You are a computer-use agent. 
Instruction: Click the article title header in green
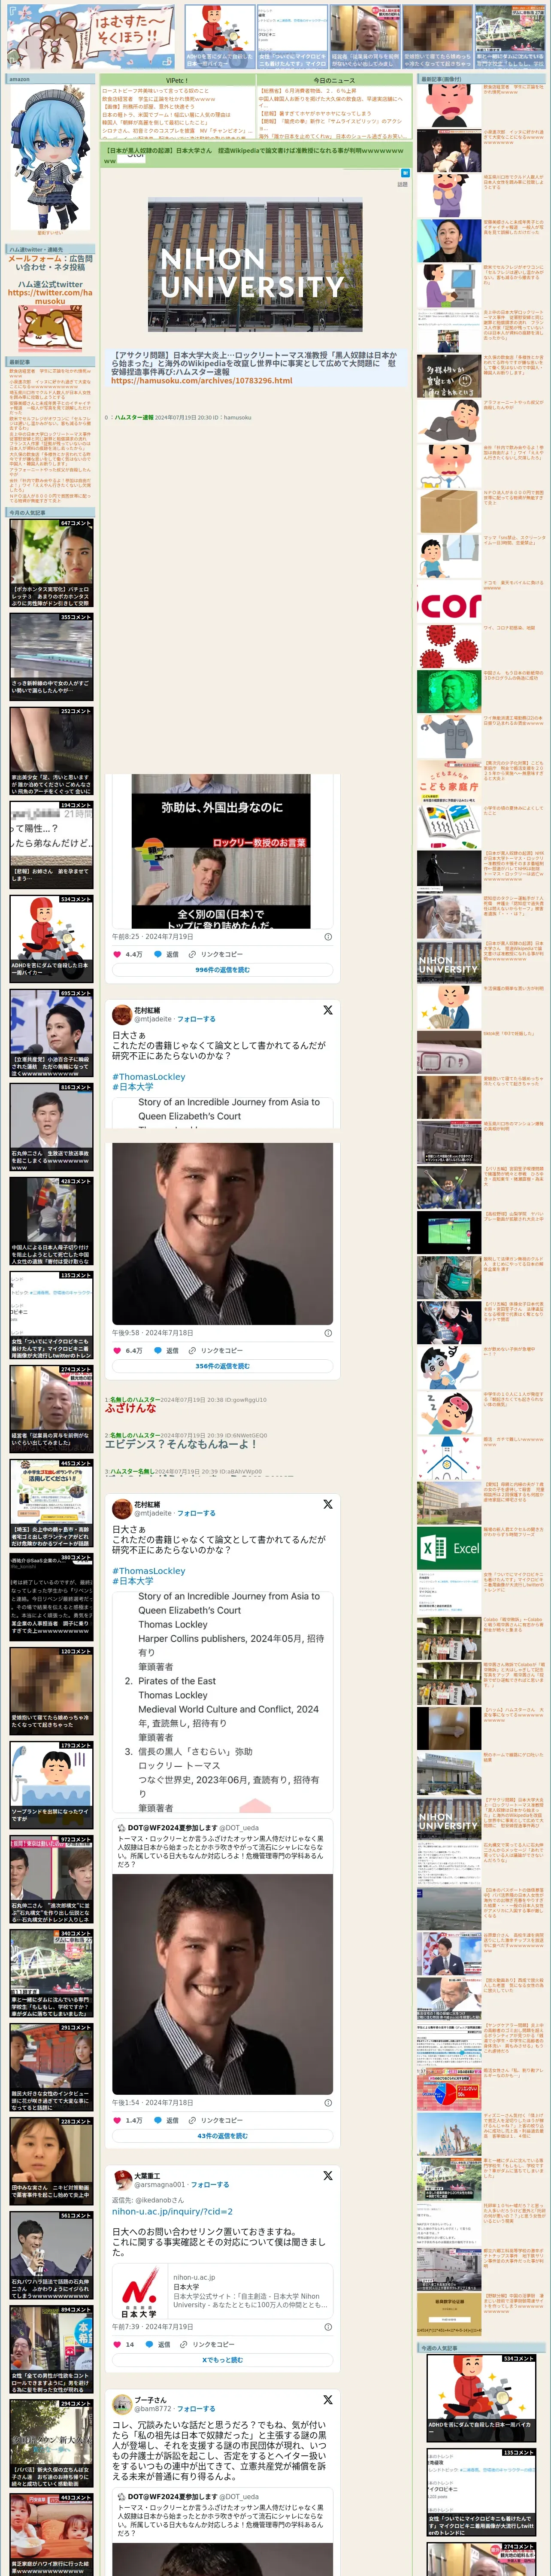[255, 155]
